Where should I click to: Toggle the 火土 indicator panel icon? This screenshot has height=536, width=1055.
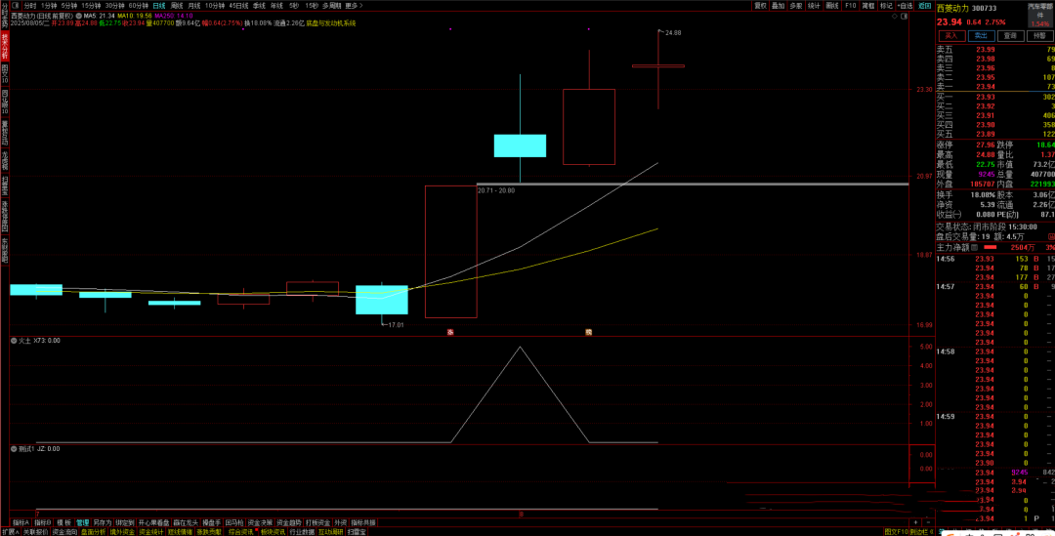(x=14, y=341)
